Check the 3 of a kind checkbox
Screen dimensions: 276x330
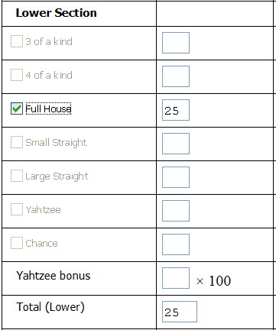coord(17,41)
